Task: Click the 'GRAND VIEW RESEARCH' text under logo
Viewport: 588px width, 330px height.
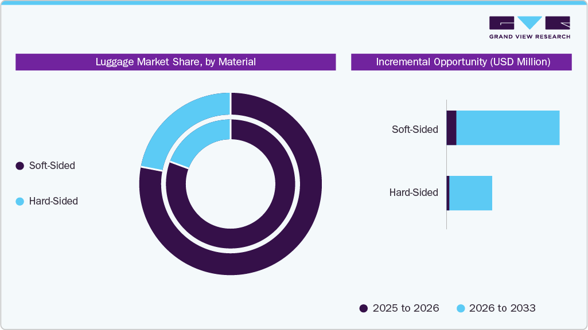Action: click(529, 37)
